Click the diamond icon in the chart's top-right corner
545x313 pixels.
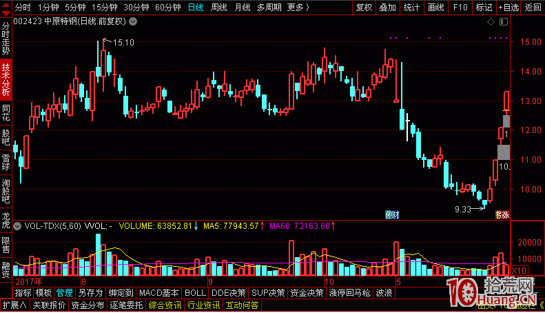click(491, 22)
